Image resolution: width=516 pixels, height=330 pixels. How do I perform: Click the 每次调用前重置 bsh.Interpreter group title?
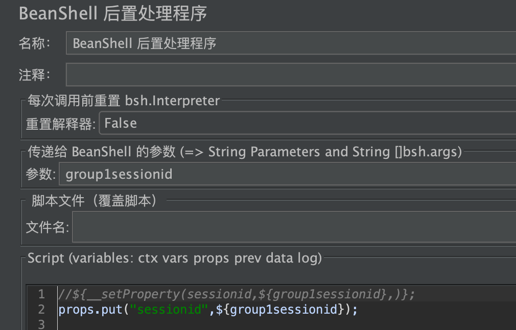pos(124,100)
